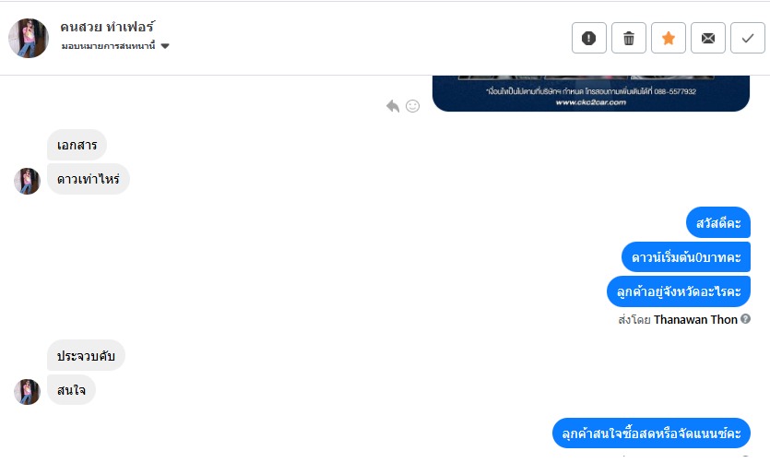Mark conversation unread with envelope icon

(708, 38)
